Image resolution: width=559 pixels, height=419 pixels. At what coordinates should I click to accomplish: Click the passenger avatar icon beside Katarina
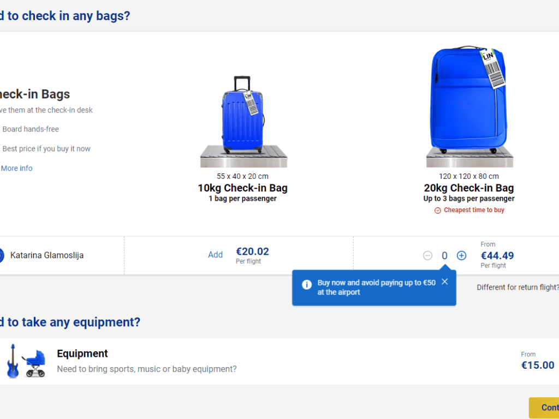coord(1,255)
